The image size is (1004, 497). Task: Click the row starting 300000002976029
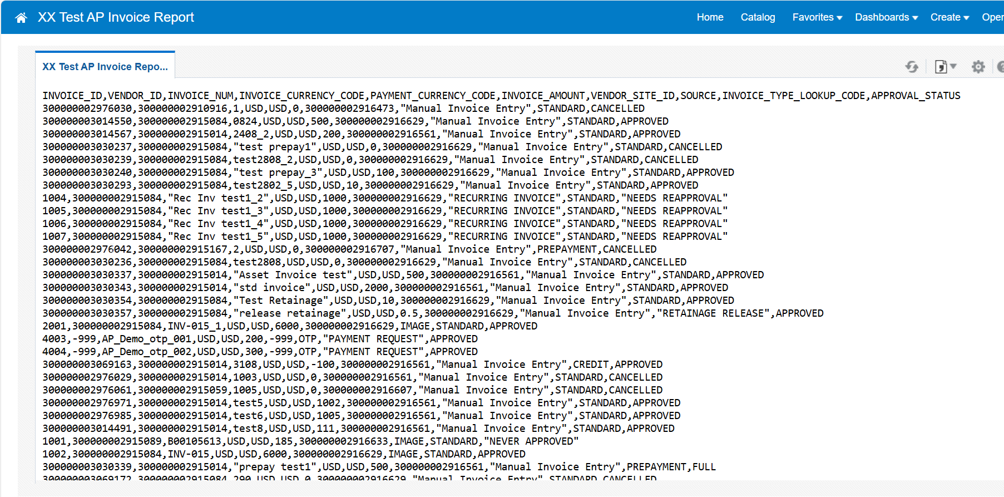click(353, 377)
